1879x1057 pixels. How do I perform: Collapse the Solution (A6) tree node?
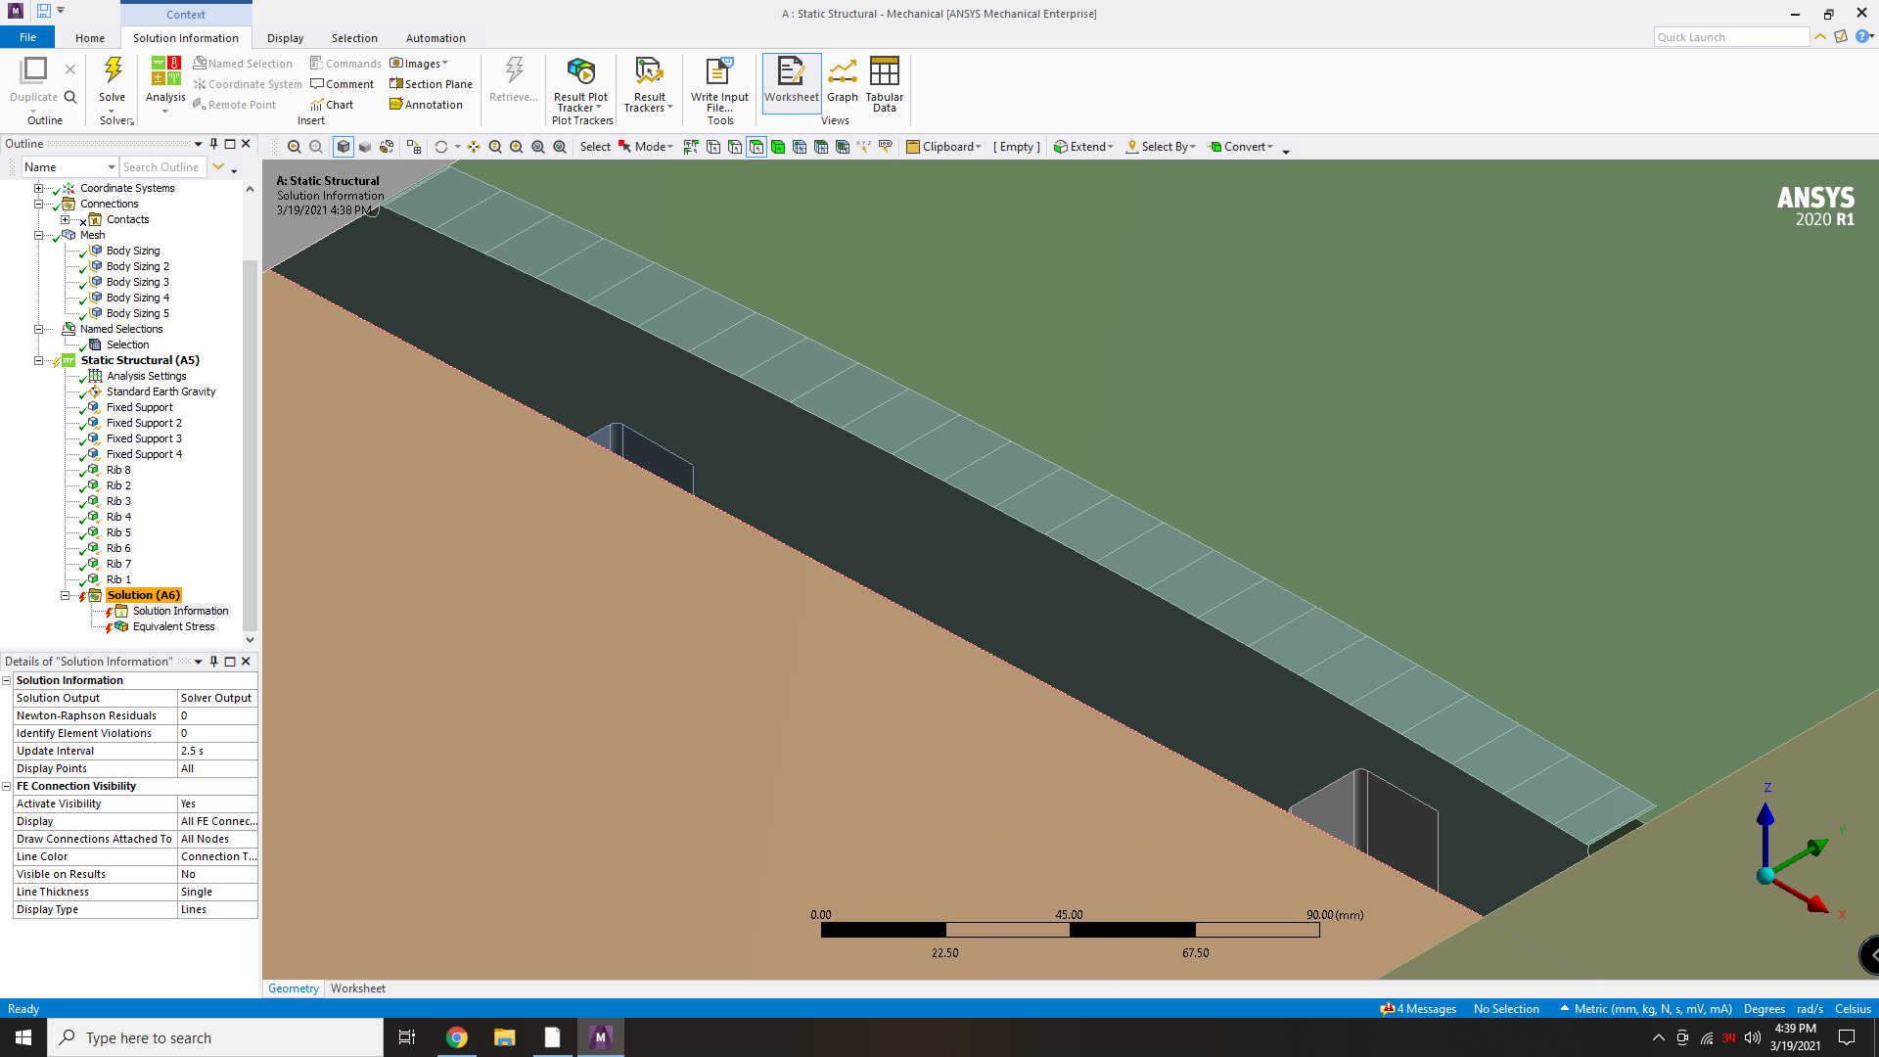pyautogui.click(x=66, y=595)
